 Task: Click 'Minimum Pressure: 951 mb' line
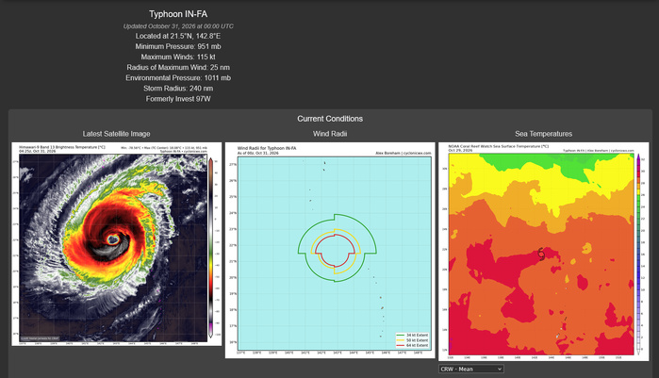[x=178, y=46]
